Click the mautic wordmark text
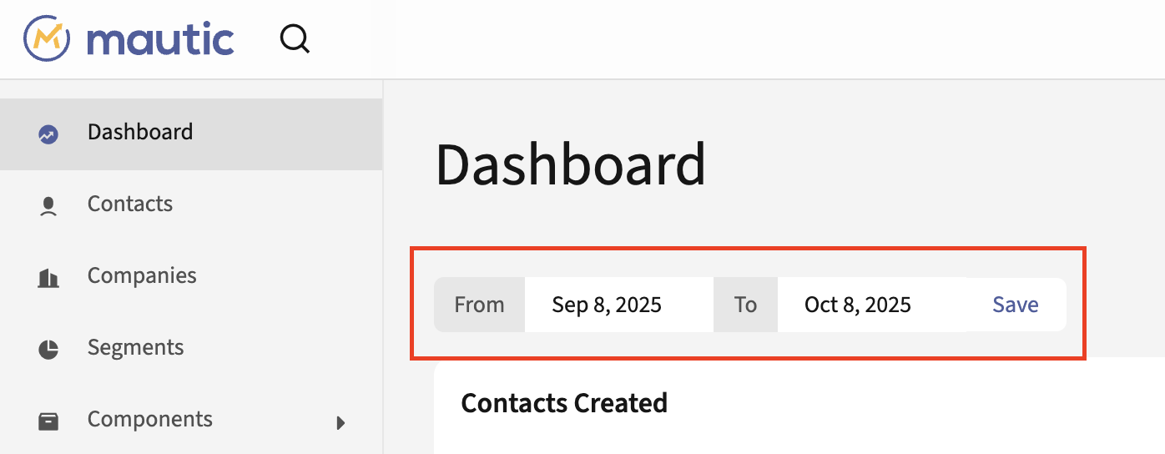Image resolution: width=1165 pixels, height=454 pixels. [x=160, y=39]
